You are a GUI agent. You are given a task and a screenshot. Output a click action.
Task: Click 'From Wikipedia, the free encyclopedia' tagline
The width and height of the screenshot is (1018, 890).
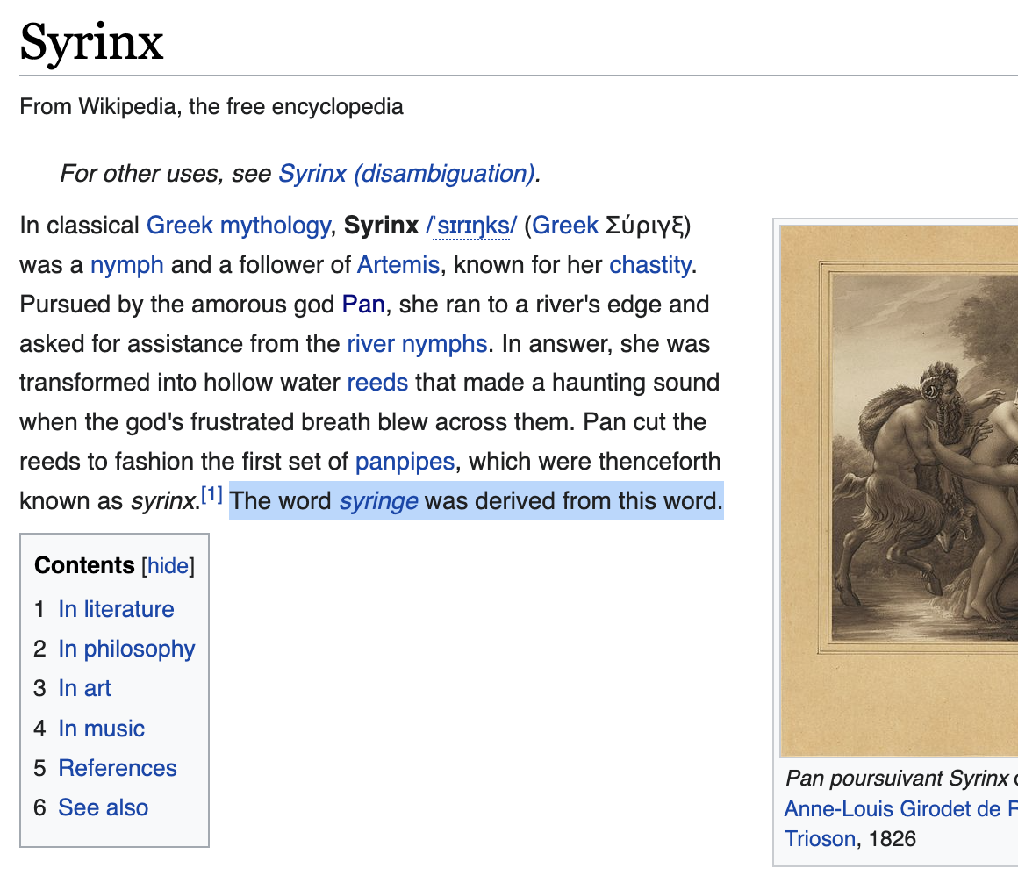tap(211, 106)
